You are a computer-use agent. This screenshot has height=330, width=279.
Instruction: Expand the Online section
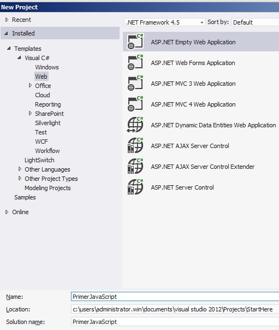pos(7,212)
